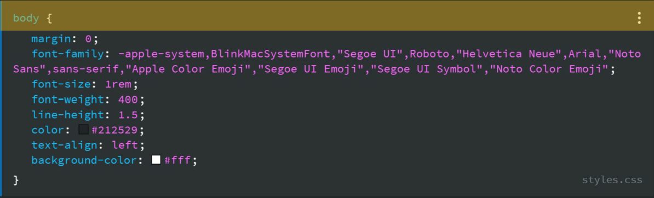The width and height of the screenshot is (654, 198).
Task: Click the background-color property name
Action: click(84, 160)
